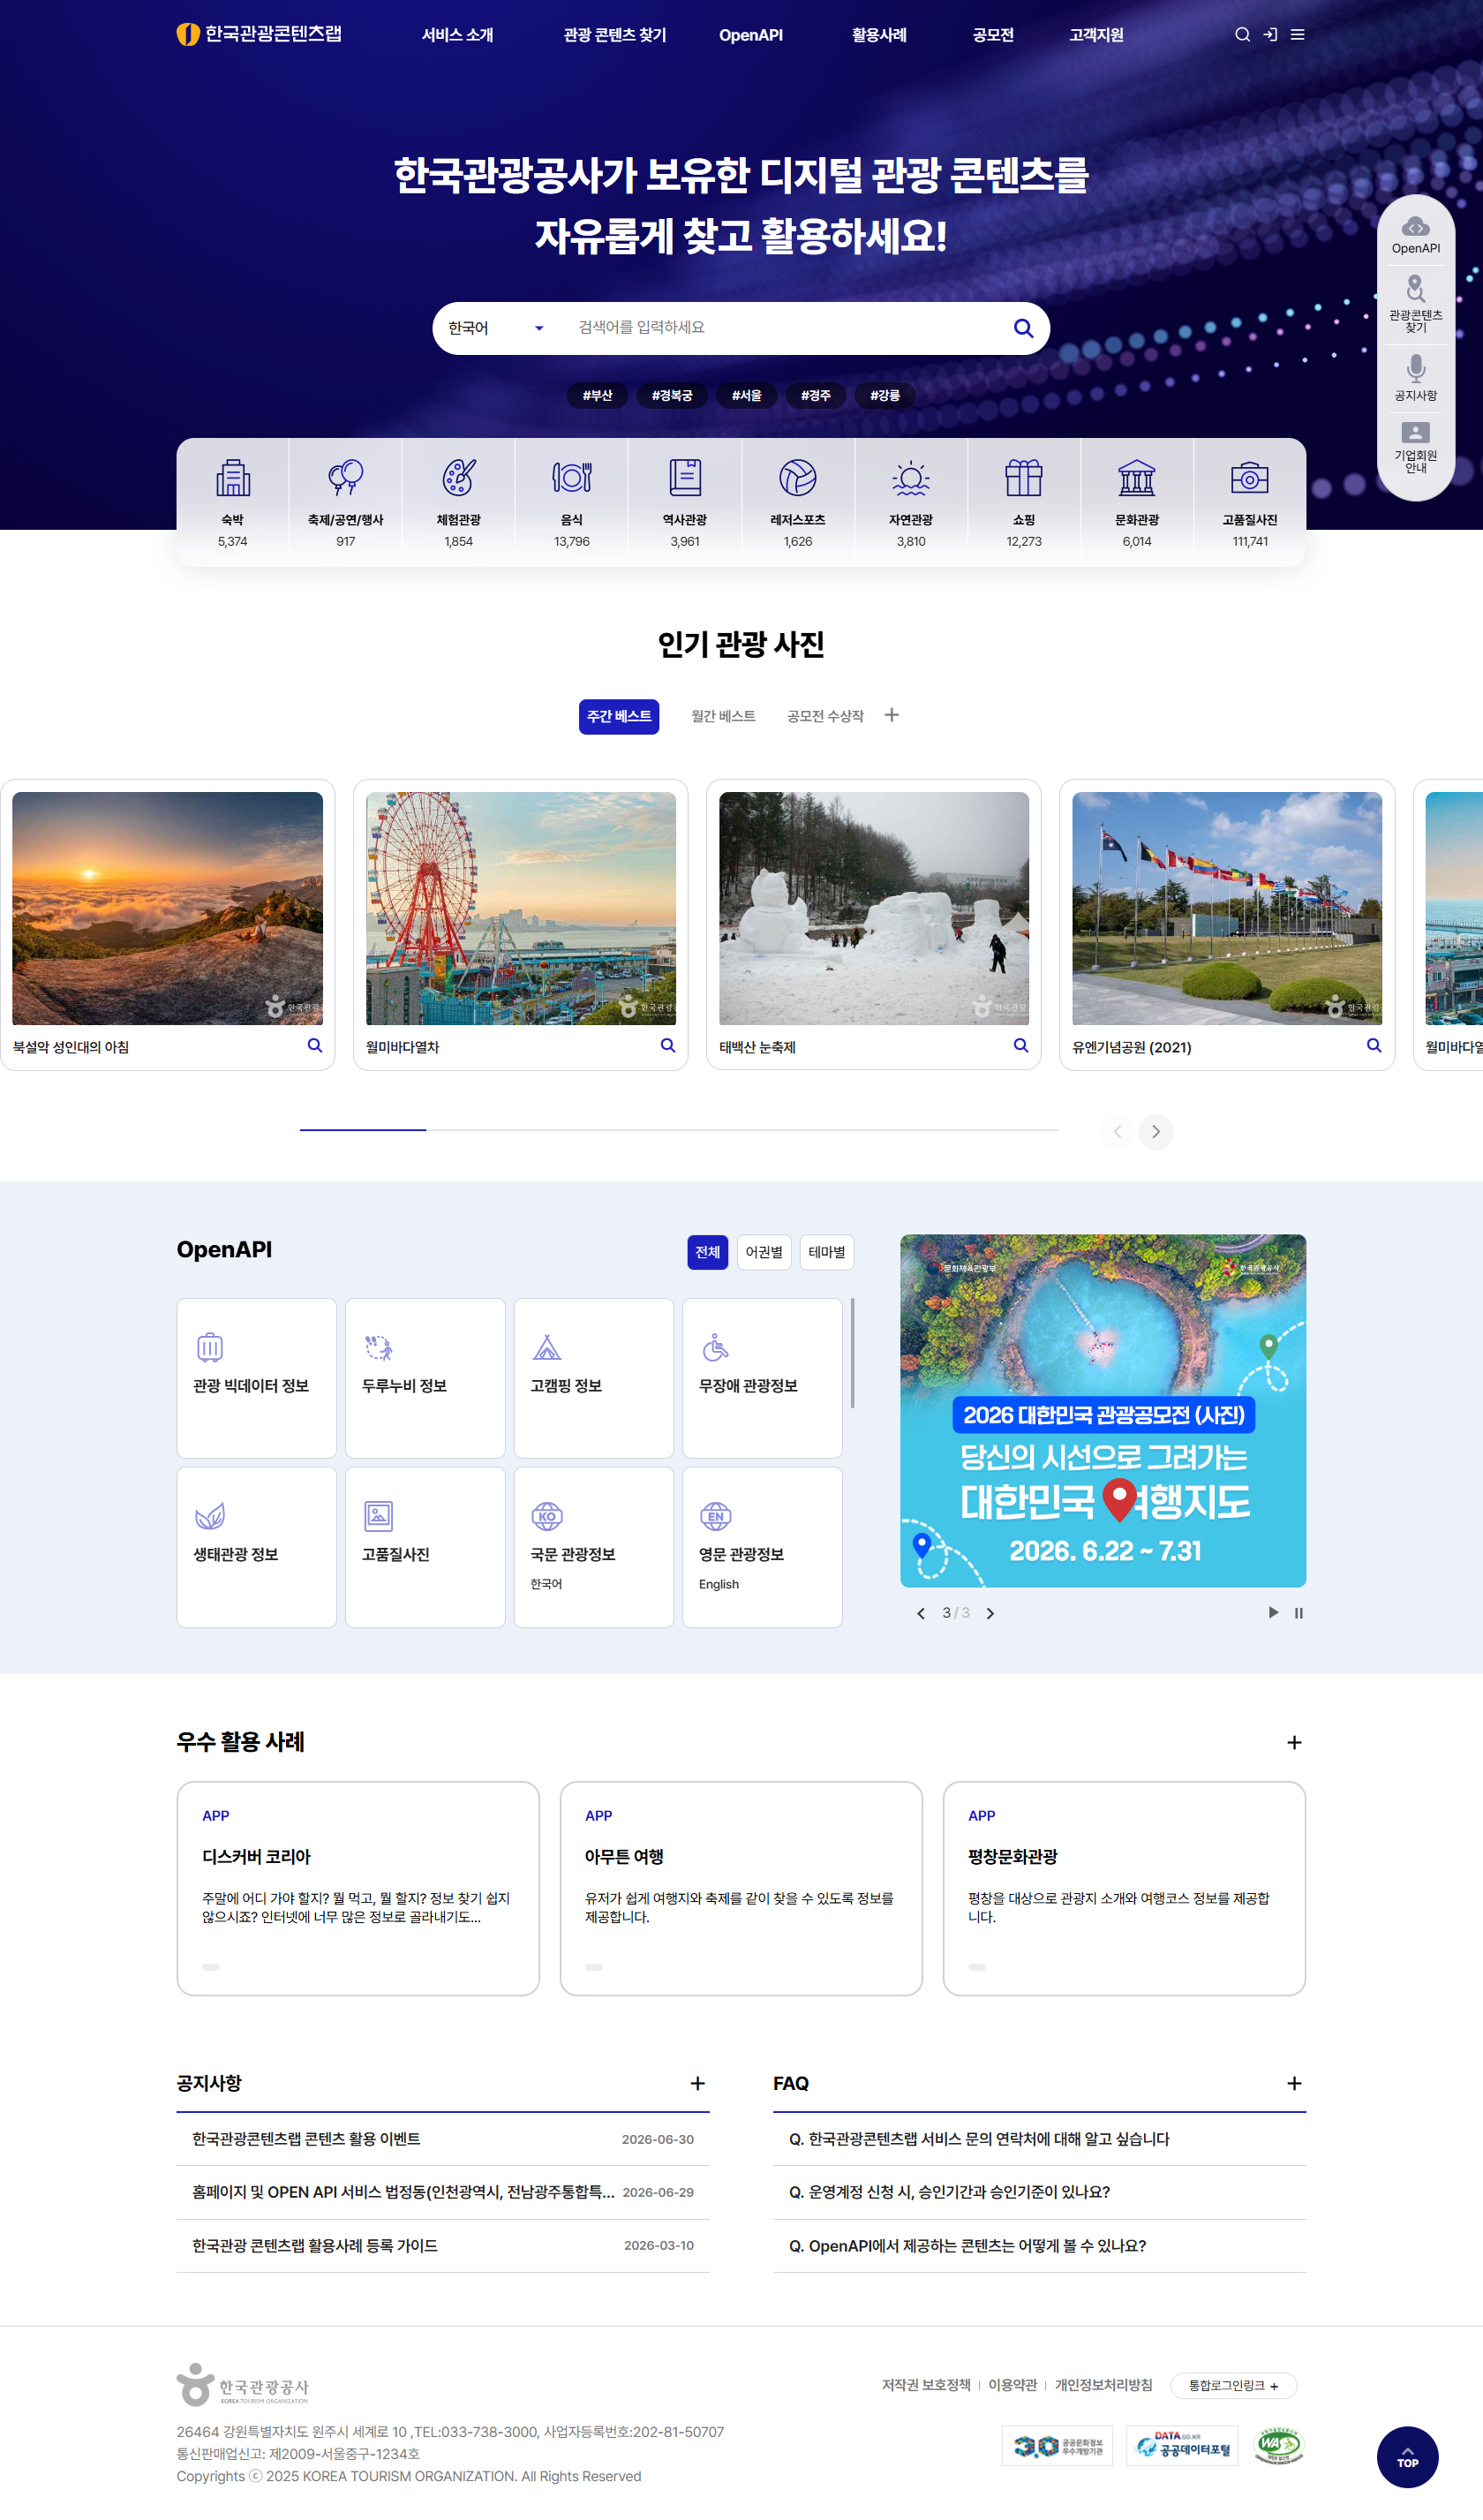Select the 전체 filter in OpenAPI section
1483x2520 pixels.
tap(708, 1252)
